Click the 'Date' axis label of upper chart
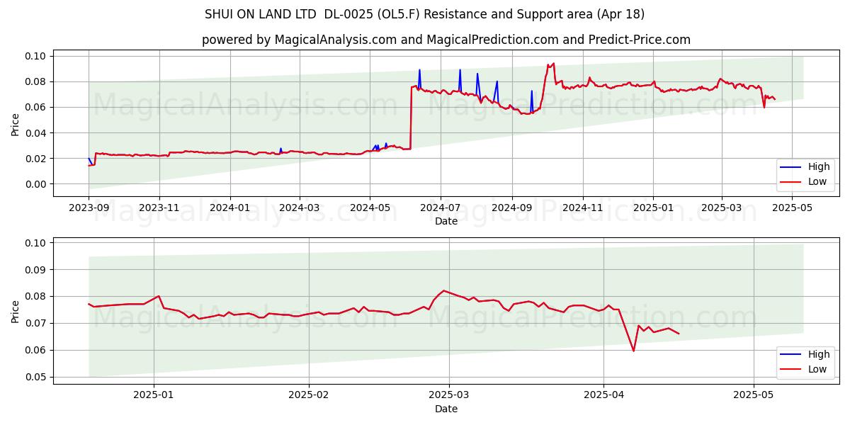 point(446,222)
